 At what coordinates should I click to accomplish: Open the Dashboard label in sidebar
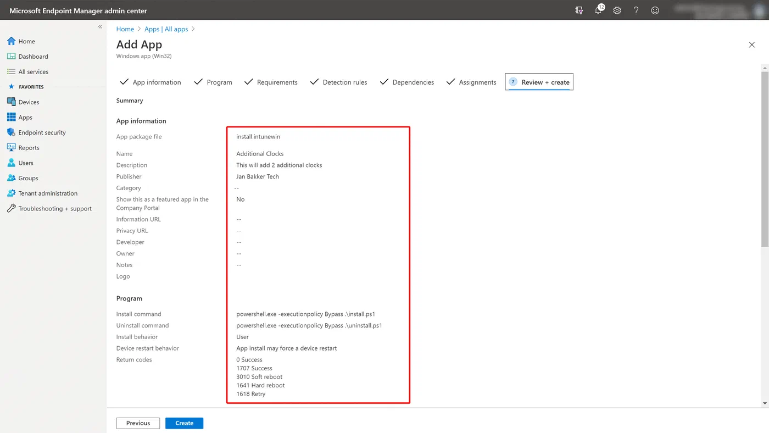click(x=33, y=56)
